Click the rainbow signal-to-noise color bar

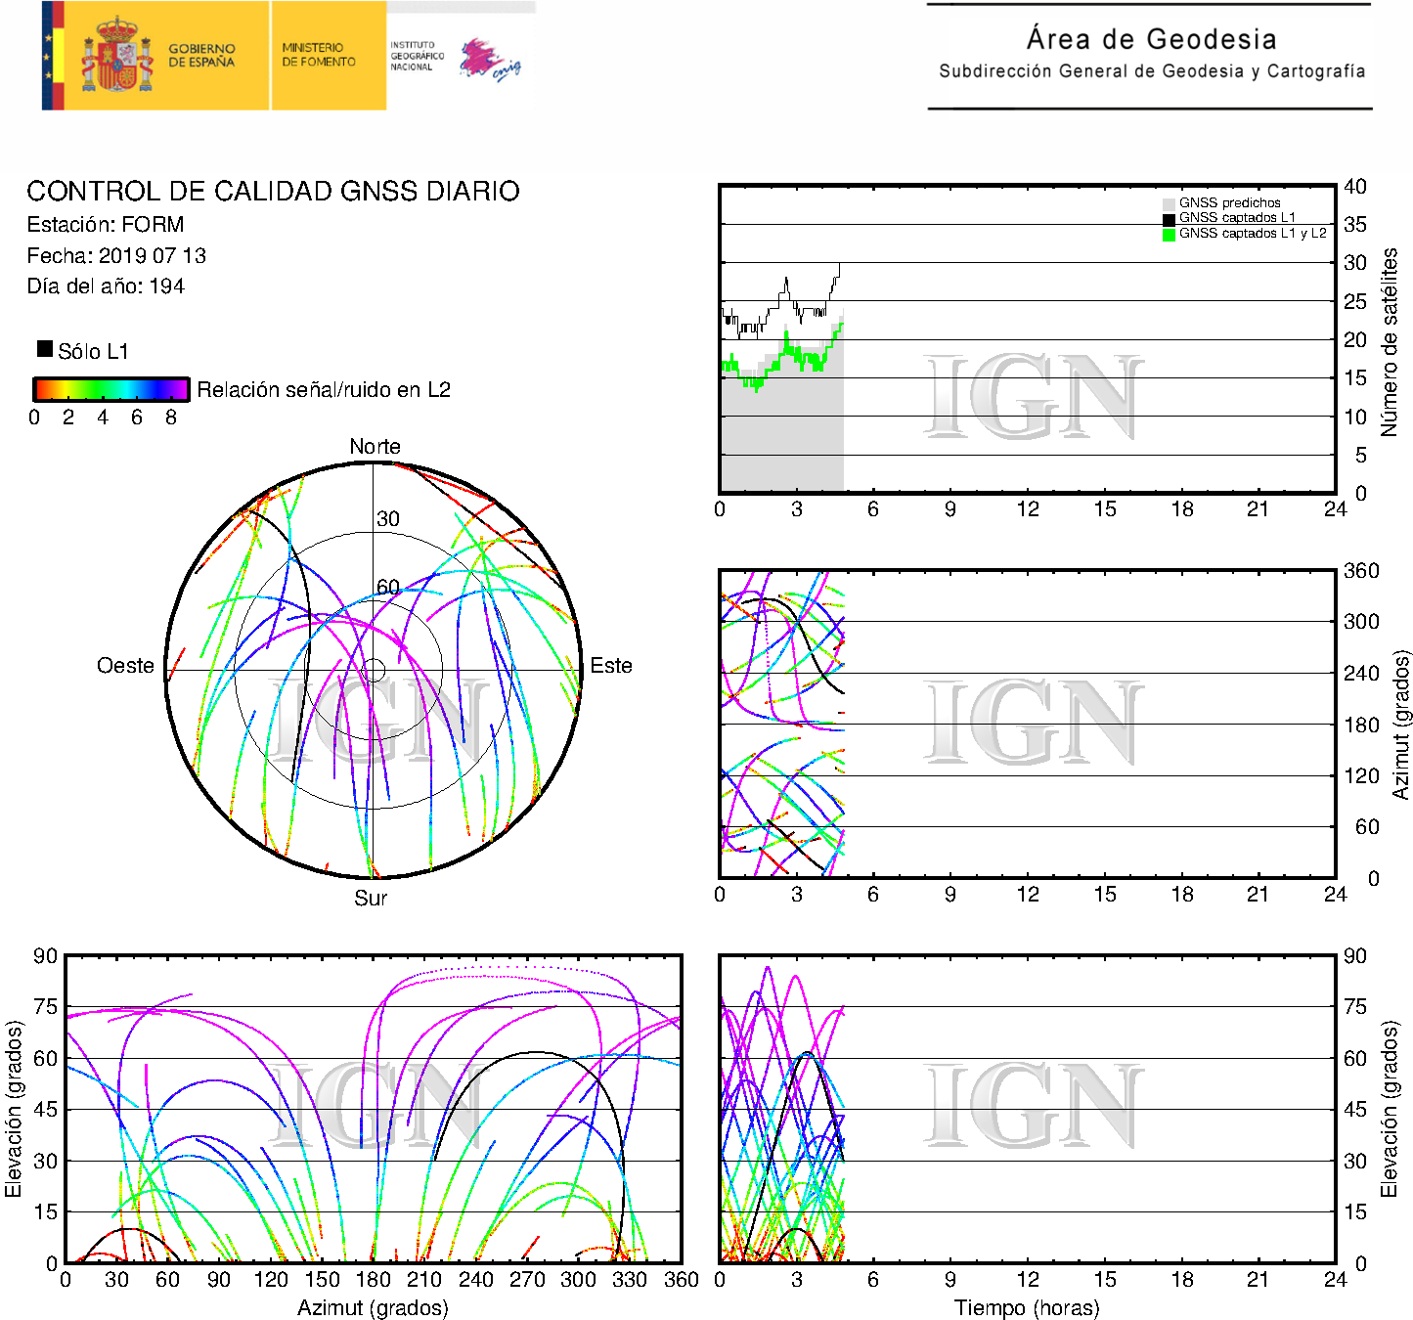(110, 389)
